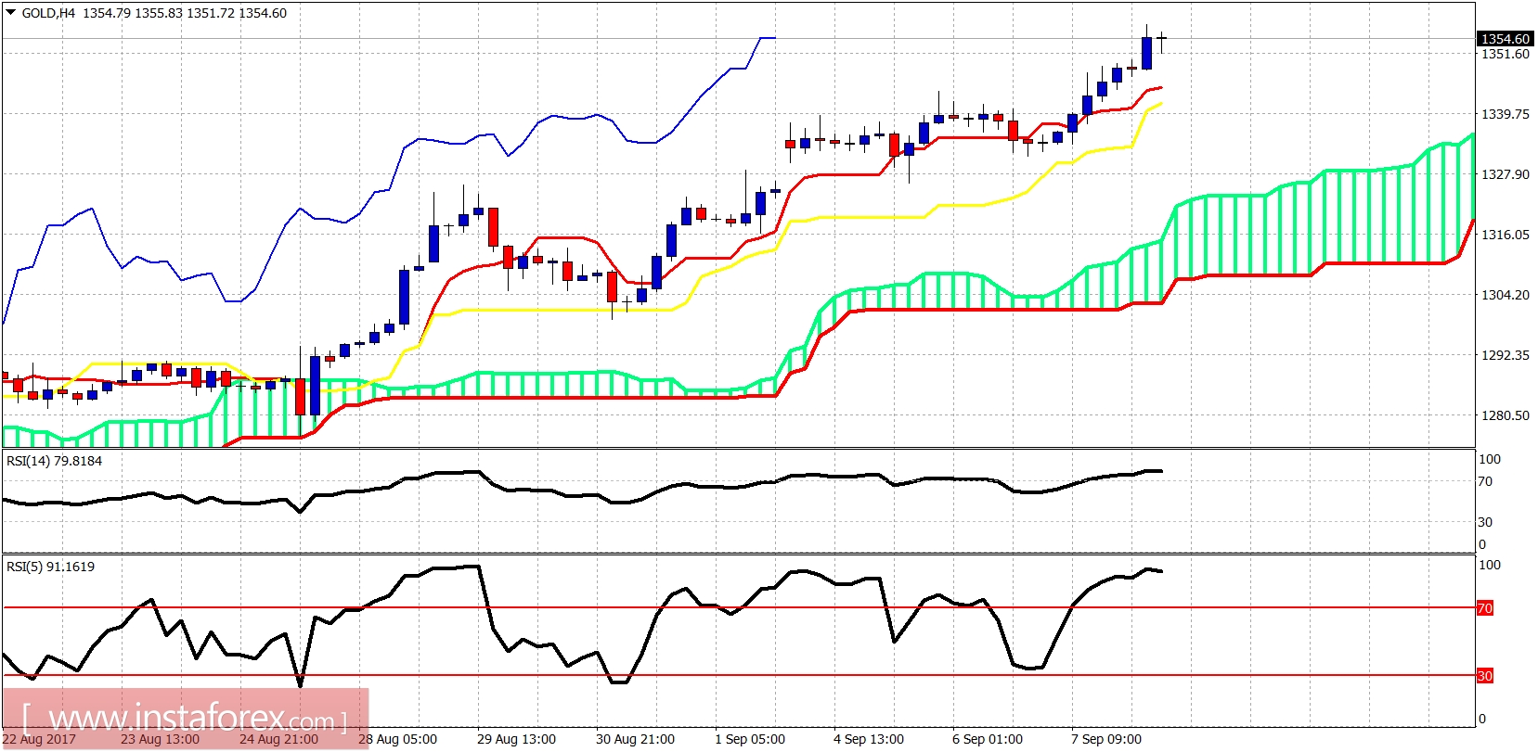Viewport: 1538px width, 752px height.
Task: Click the red 30 level marker in RSI(5)
Action: [x=1485, y=676]
